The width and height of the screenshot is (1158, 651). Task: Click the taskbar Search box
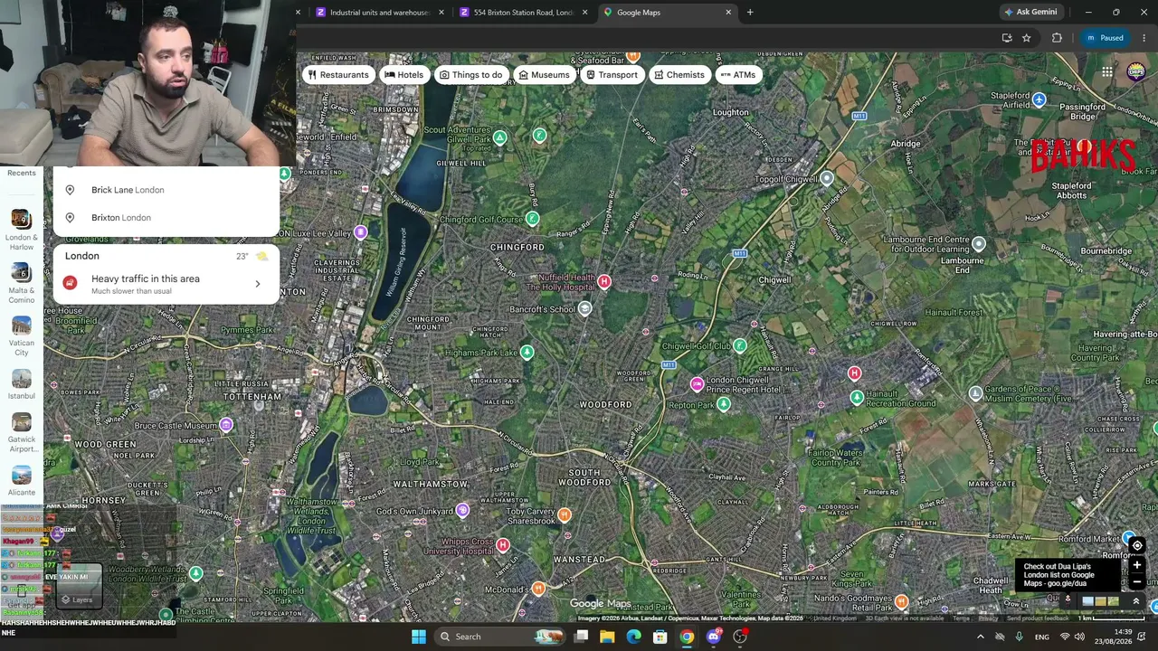tap(499, 637)
